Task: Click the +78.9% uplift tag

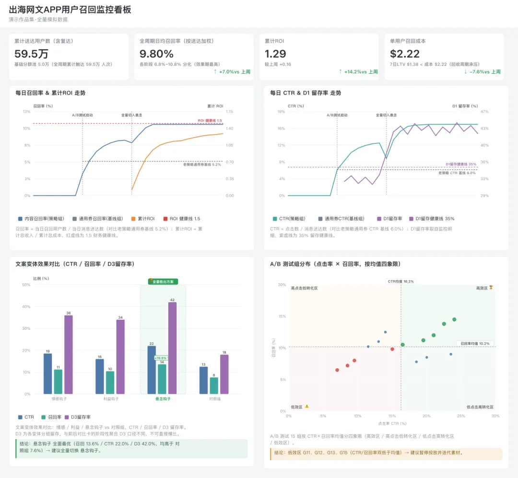Action: click(x=161, y=358)
